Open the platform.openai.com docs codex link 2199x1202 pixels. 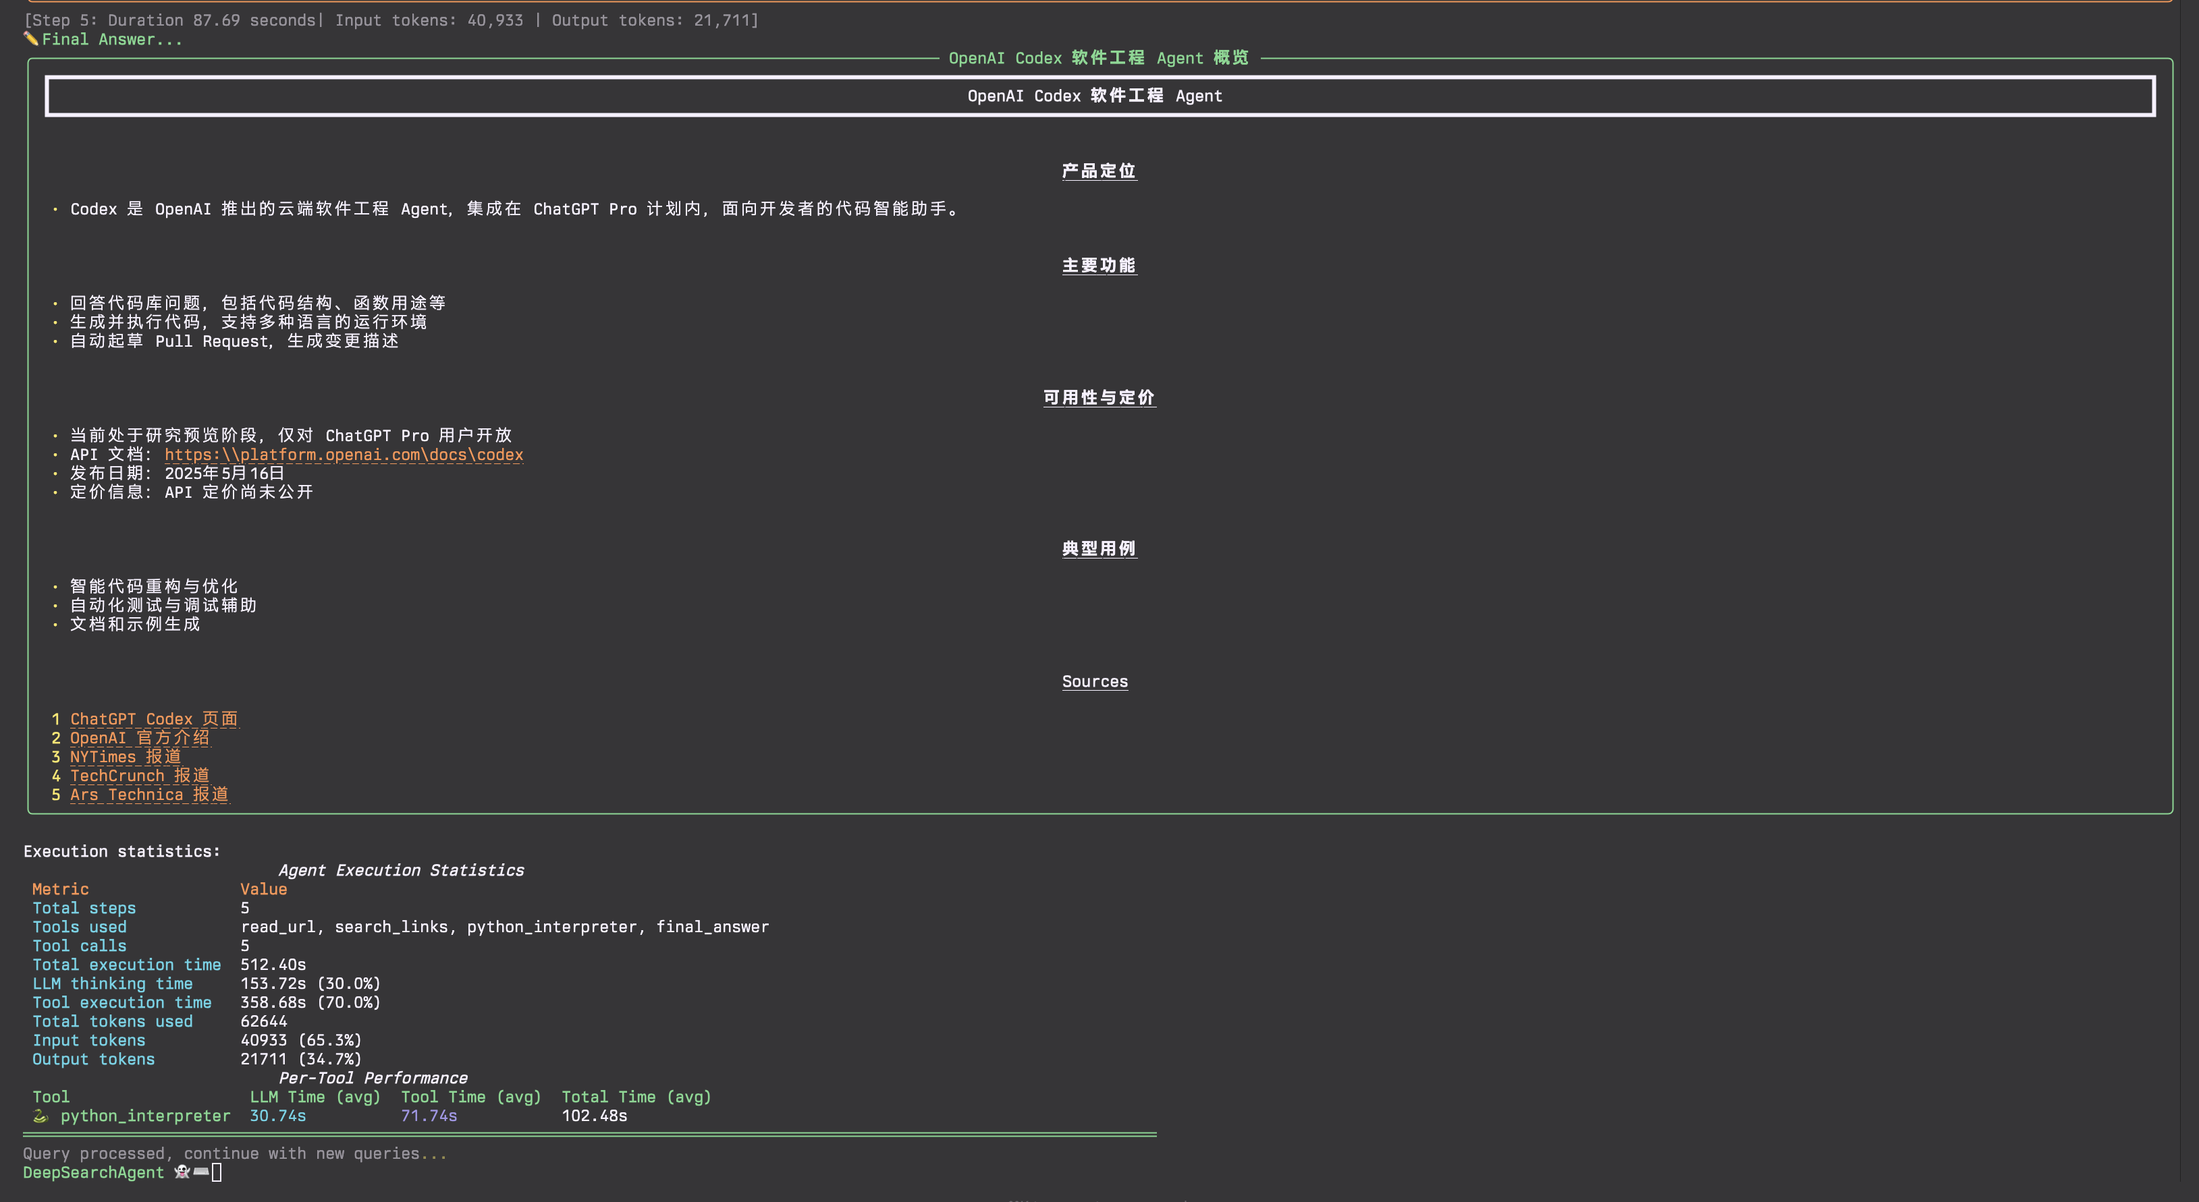point(344,455)
